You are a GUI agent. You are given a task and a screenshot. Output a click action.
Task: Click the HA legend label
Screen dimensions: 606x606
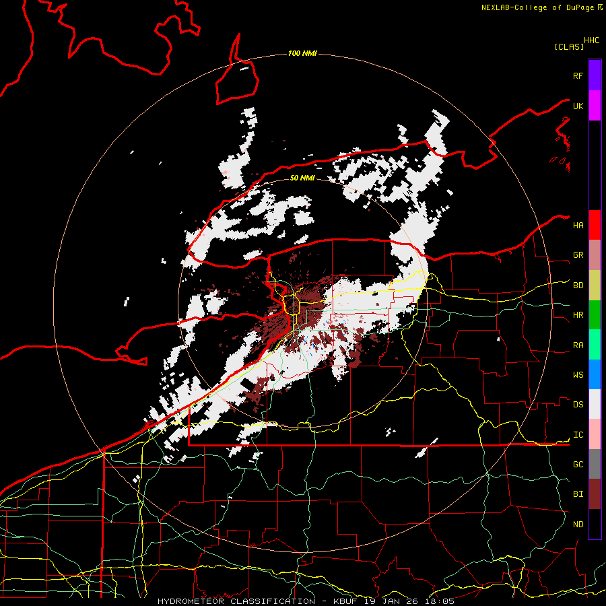(x=578, y=226)
